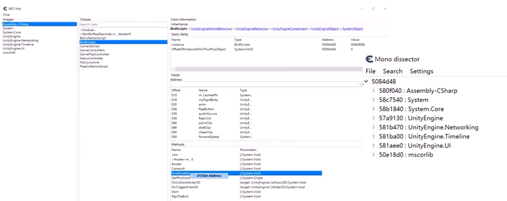
Task: Open Settings menu in Mono dissector
Action: coord(421,71)
